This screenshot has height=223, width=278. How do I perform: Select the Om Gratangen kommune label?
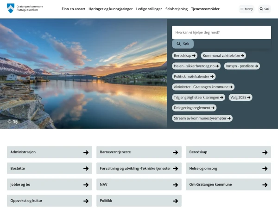click(x=210, y=184)
